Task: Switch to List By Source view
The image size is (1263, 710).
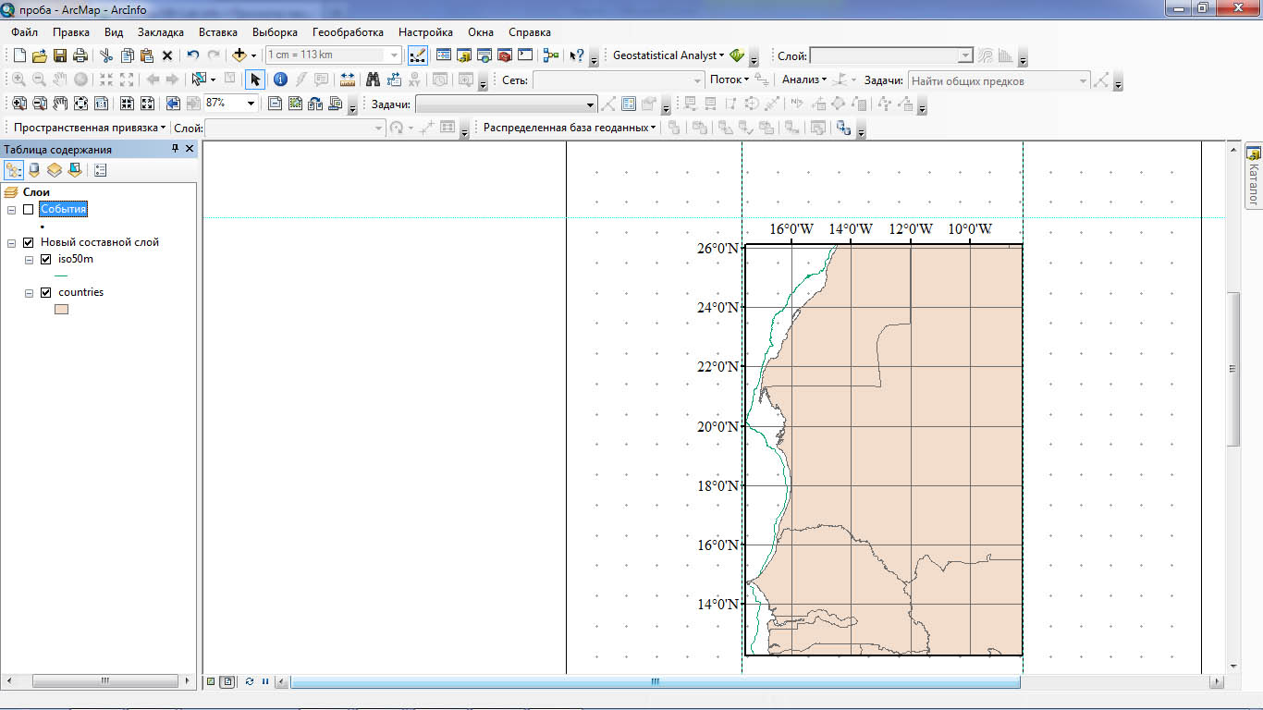Action: click(x=34, y=170)
